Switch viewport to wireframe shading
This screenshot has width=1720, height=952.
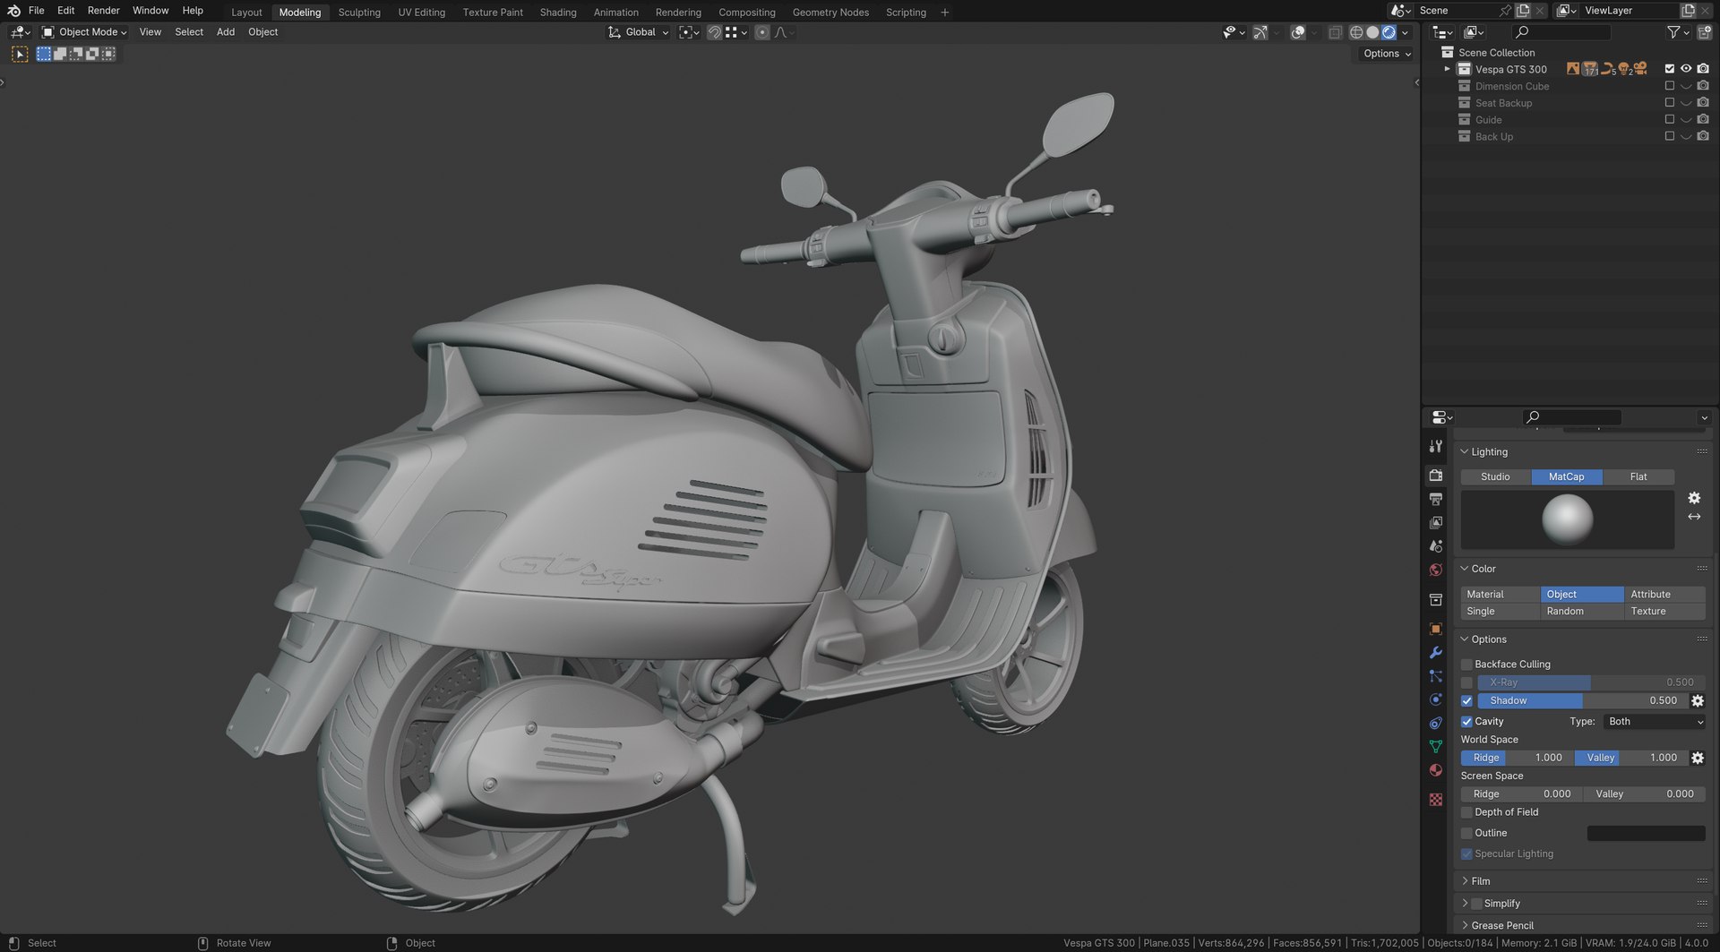click(x=1356, y=32)
